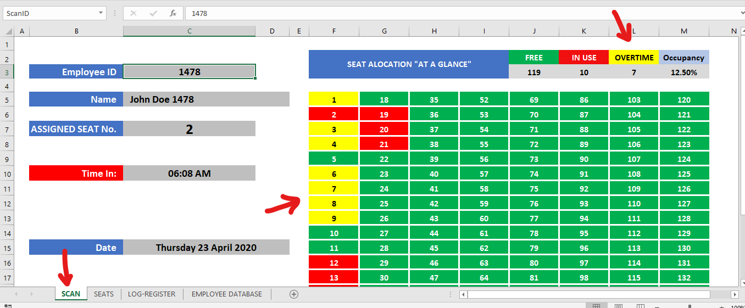This screenshot has height=308, width=745.
Task: Add a new sheet with plus icon
Action: 294,294
